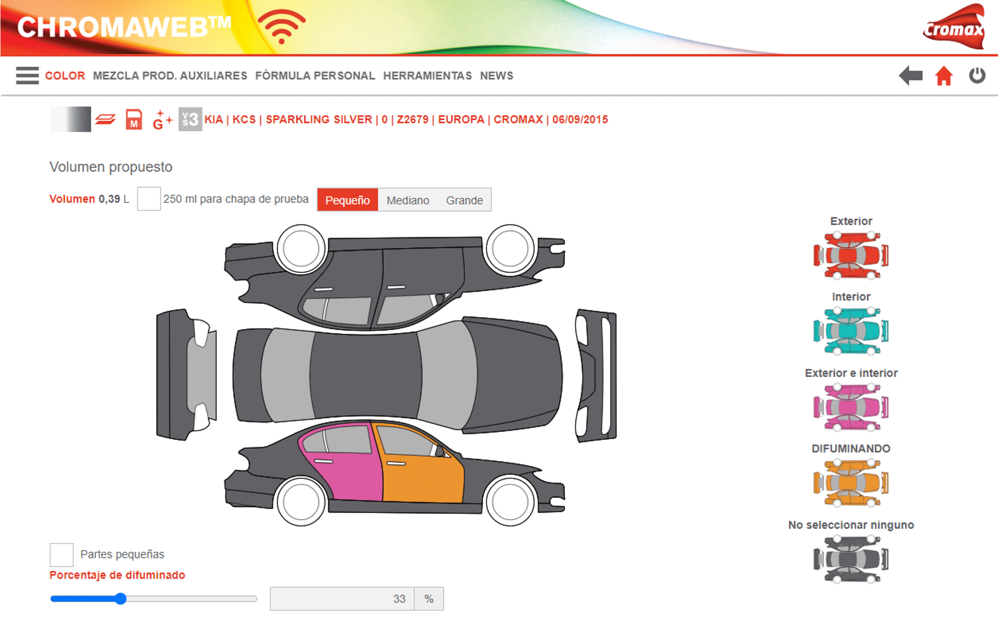Open FÓRMULA PERSONAL menu
The image size is (999, 628).
coord(315,76)
